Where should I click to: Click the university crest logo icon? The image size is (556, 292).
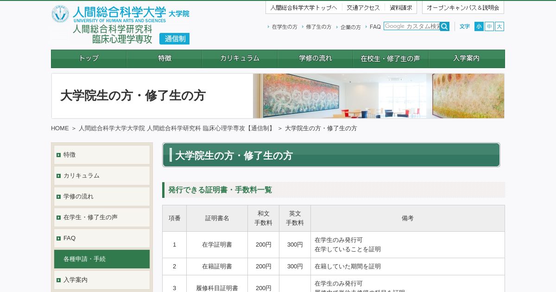(x=60, y=14)
